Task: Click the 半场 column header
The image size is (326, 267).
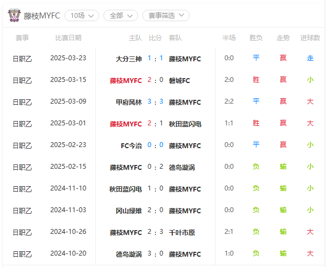Action: pyautogui.click(x=229, y=38)
